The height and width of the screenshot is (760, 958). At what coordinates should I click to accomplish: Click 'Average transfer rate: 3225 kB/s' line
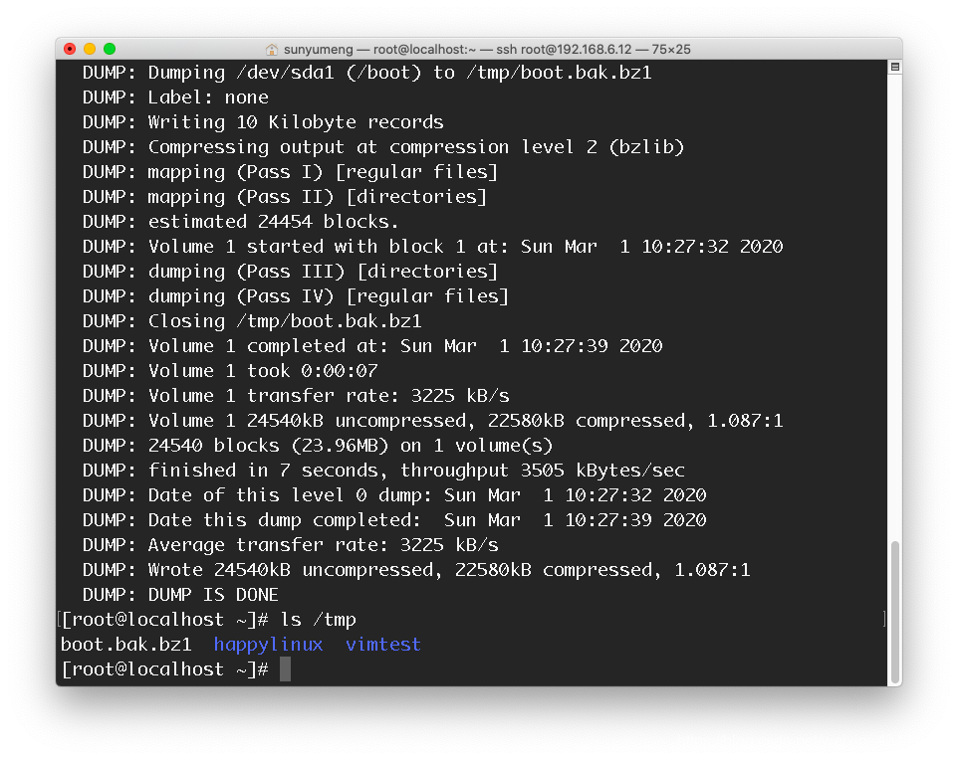pyautogui.click(x=290, y=545)
